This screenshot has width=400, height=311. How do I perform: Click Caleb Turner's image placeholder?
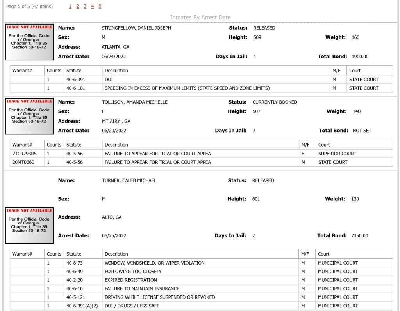point(29,226)
